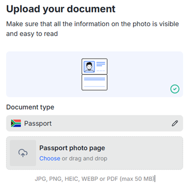Click the cloud upload icon
188x191 pixels.
23,153
